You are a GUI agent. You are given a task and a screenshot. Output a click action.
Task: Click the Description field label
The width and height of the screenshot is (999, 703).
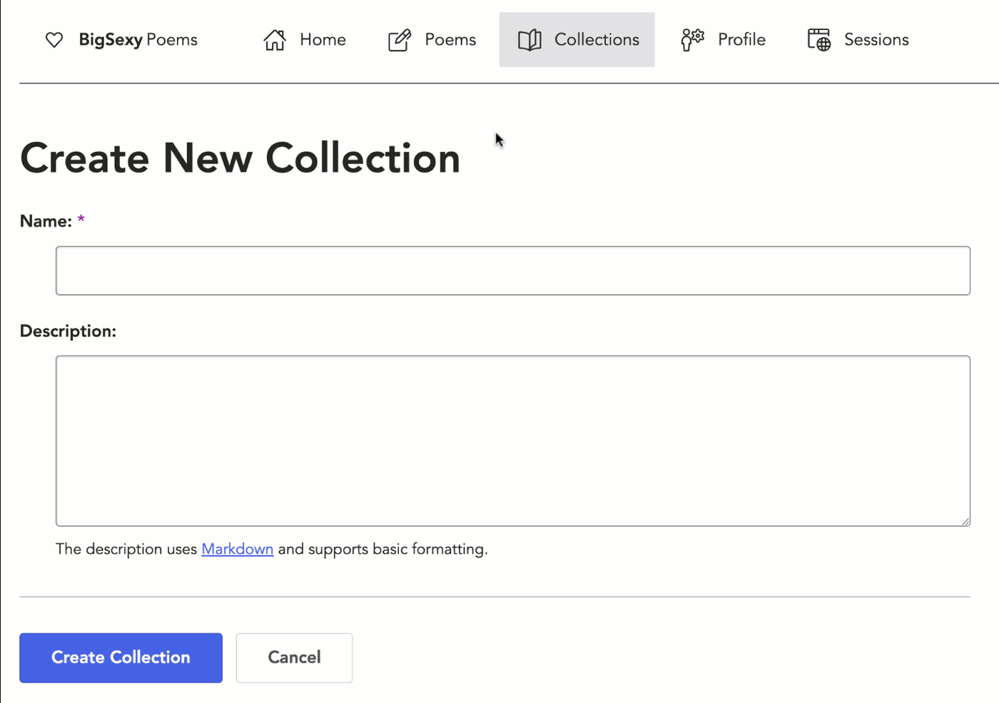coord(68,331)
